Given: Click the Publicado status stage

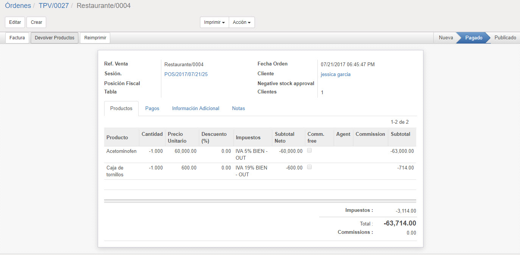Looking at the screenshot, I should pos(505,38).
